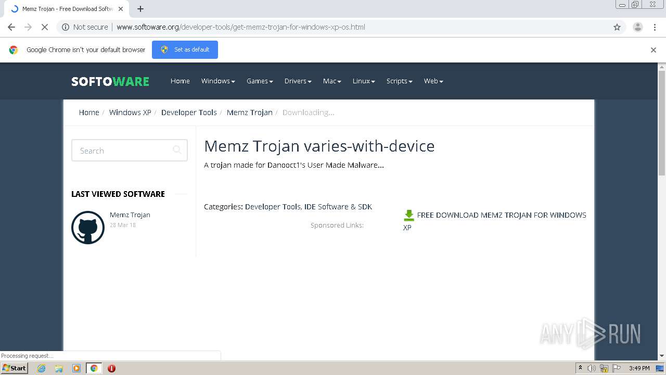Image resolution: width=666 pixels, height=375 pixels.
Task: Open IDE Software & SDK category link
Action: point(338,207)
